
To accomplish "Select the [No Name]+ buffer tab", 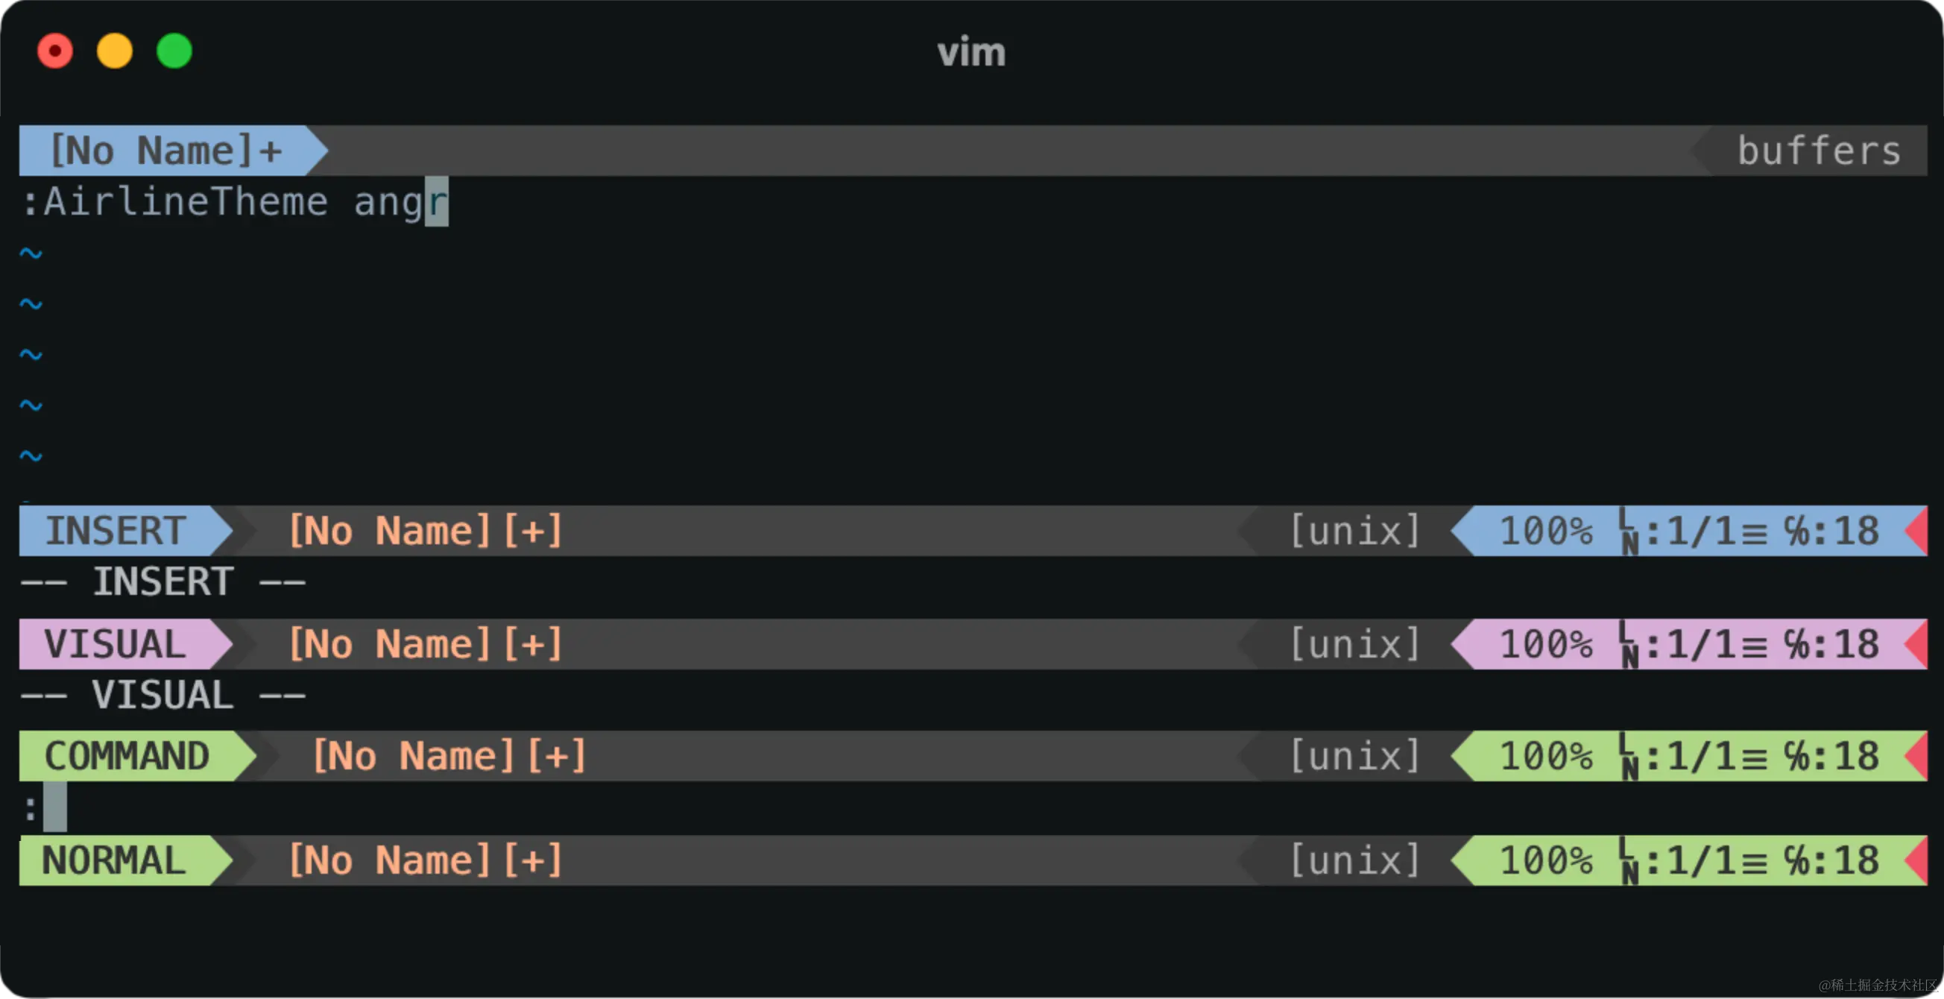I will (166, 151).
